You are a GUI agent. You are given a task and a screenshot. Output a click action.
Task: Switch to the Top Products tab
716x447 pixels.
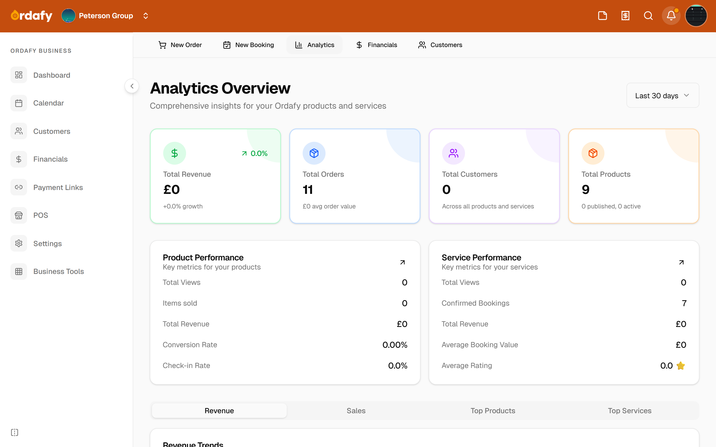493,411
